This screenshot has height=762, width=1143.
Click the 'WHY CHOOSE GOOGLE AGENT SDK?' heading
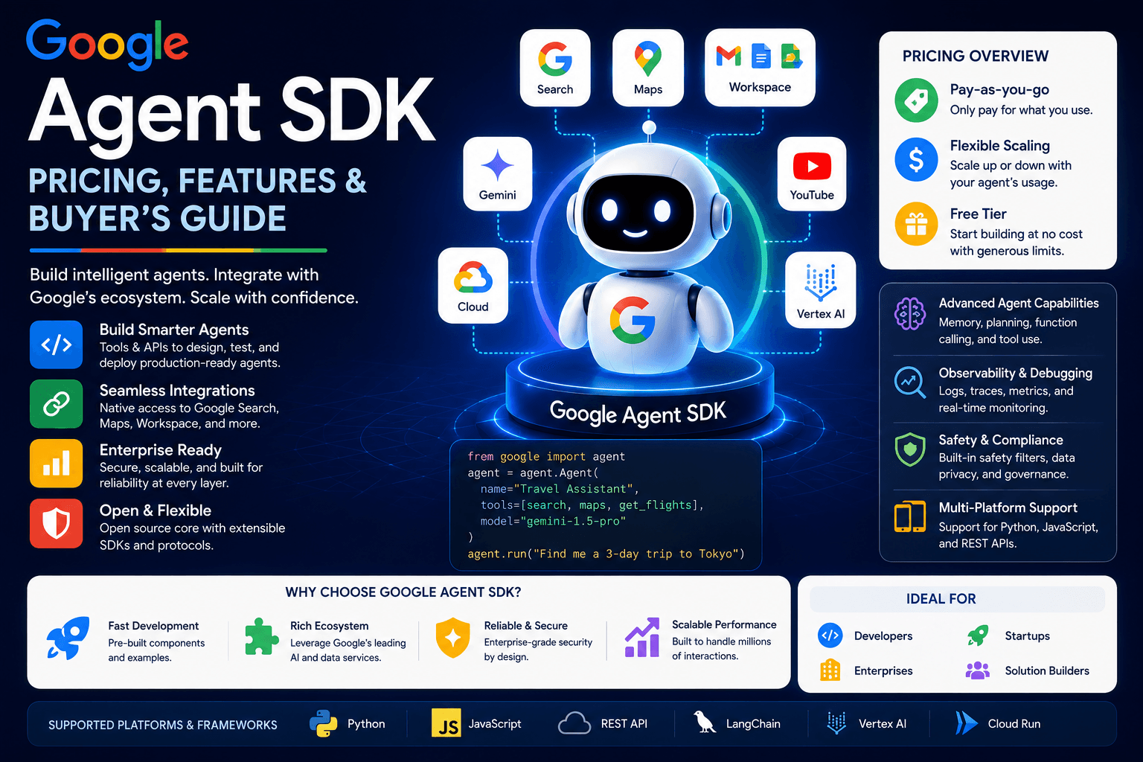click(x=403, y=592)
